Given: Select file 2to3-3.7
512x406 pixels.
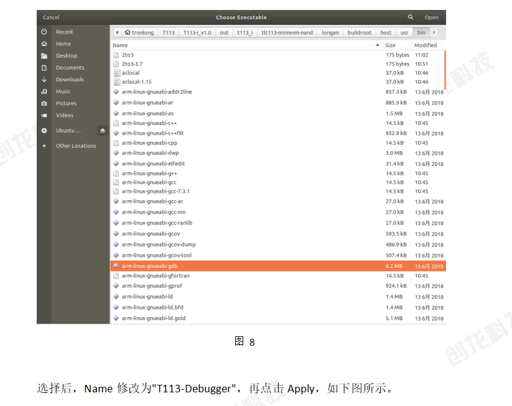Looking at the screenshot, I should pos(277,64).
